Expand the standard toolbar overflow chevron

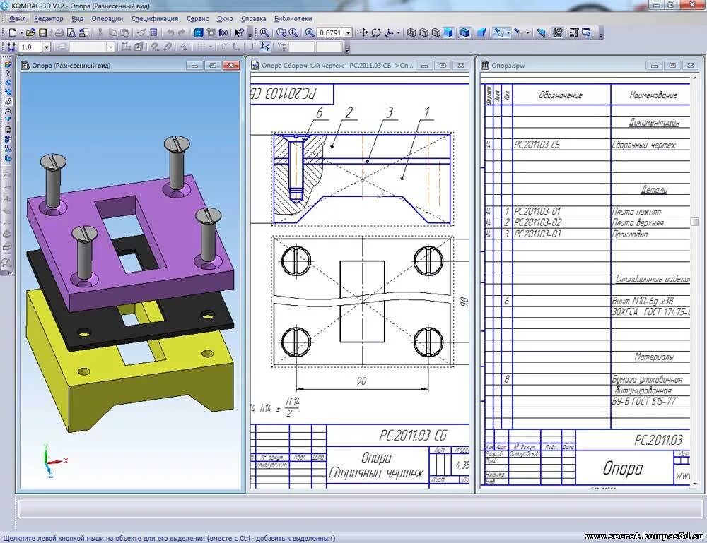pos(250,34)
